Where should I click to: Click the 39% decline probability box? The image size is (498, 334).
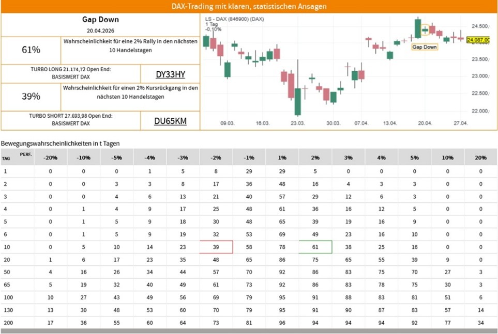tap(31, 97)
